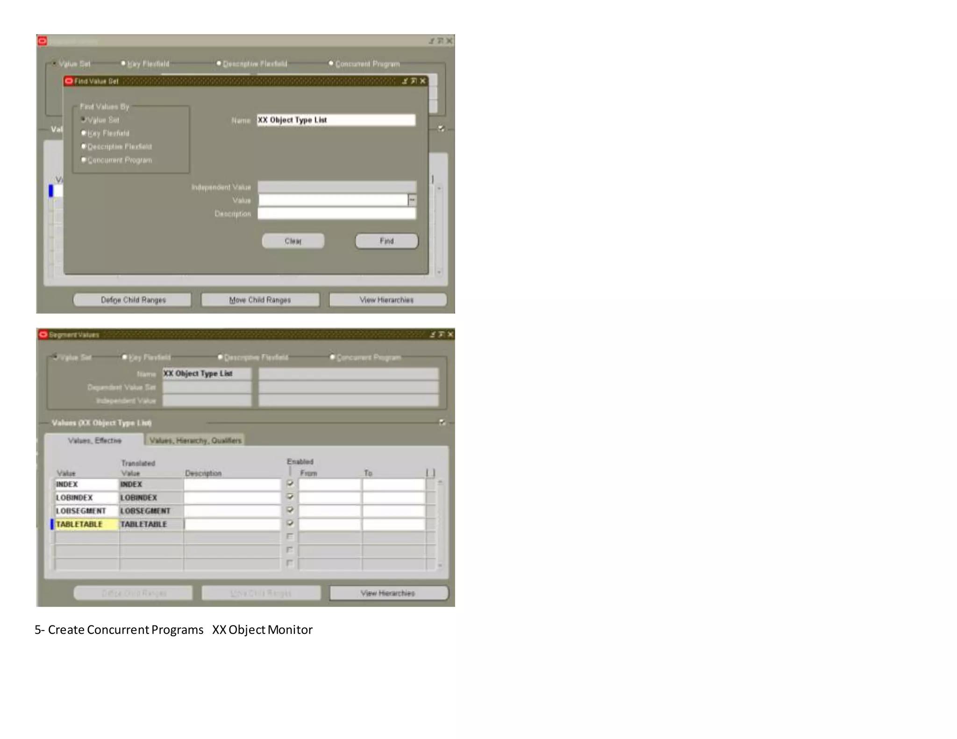Screen dimensions: 957x739
Task: Click the translated value INDEX cell
Action: click(151, 484)
